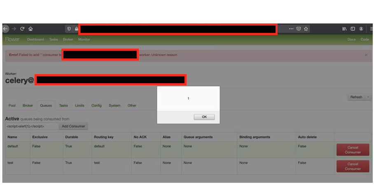Open Broker in the Flower navbar
This screenshot has width=374, height=185.
tap(68, 40)
